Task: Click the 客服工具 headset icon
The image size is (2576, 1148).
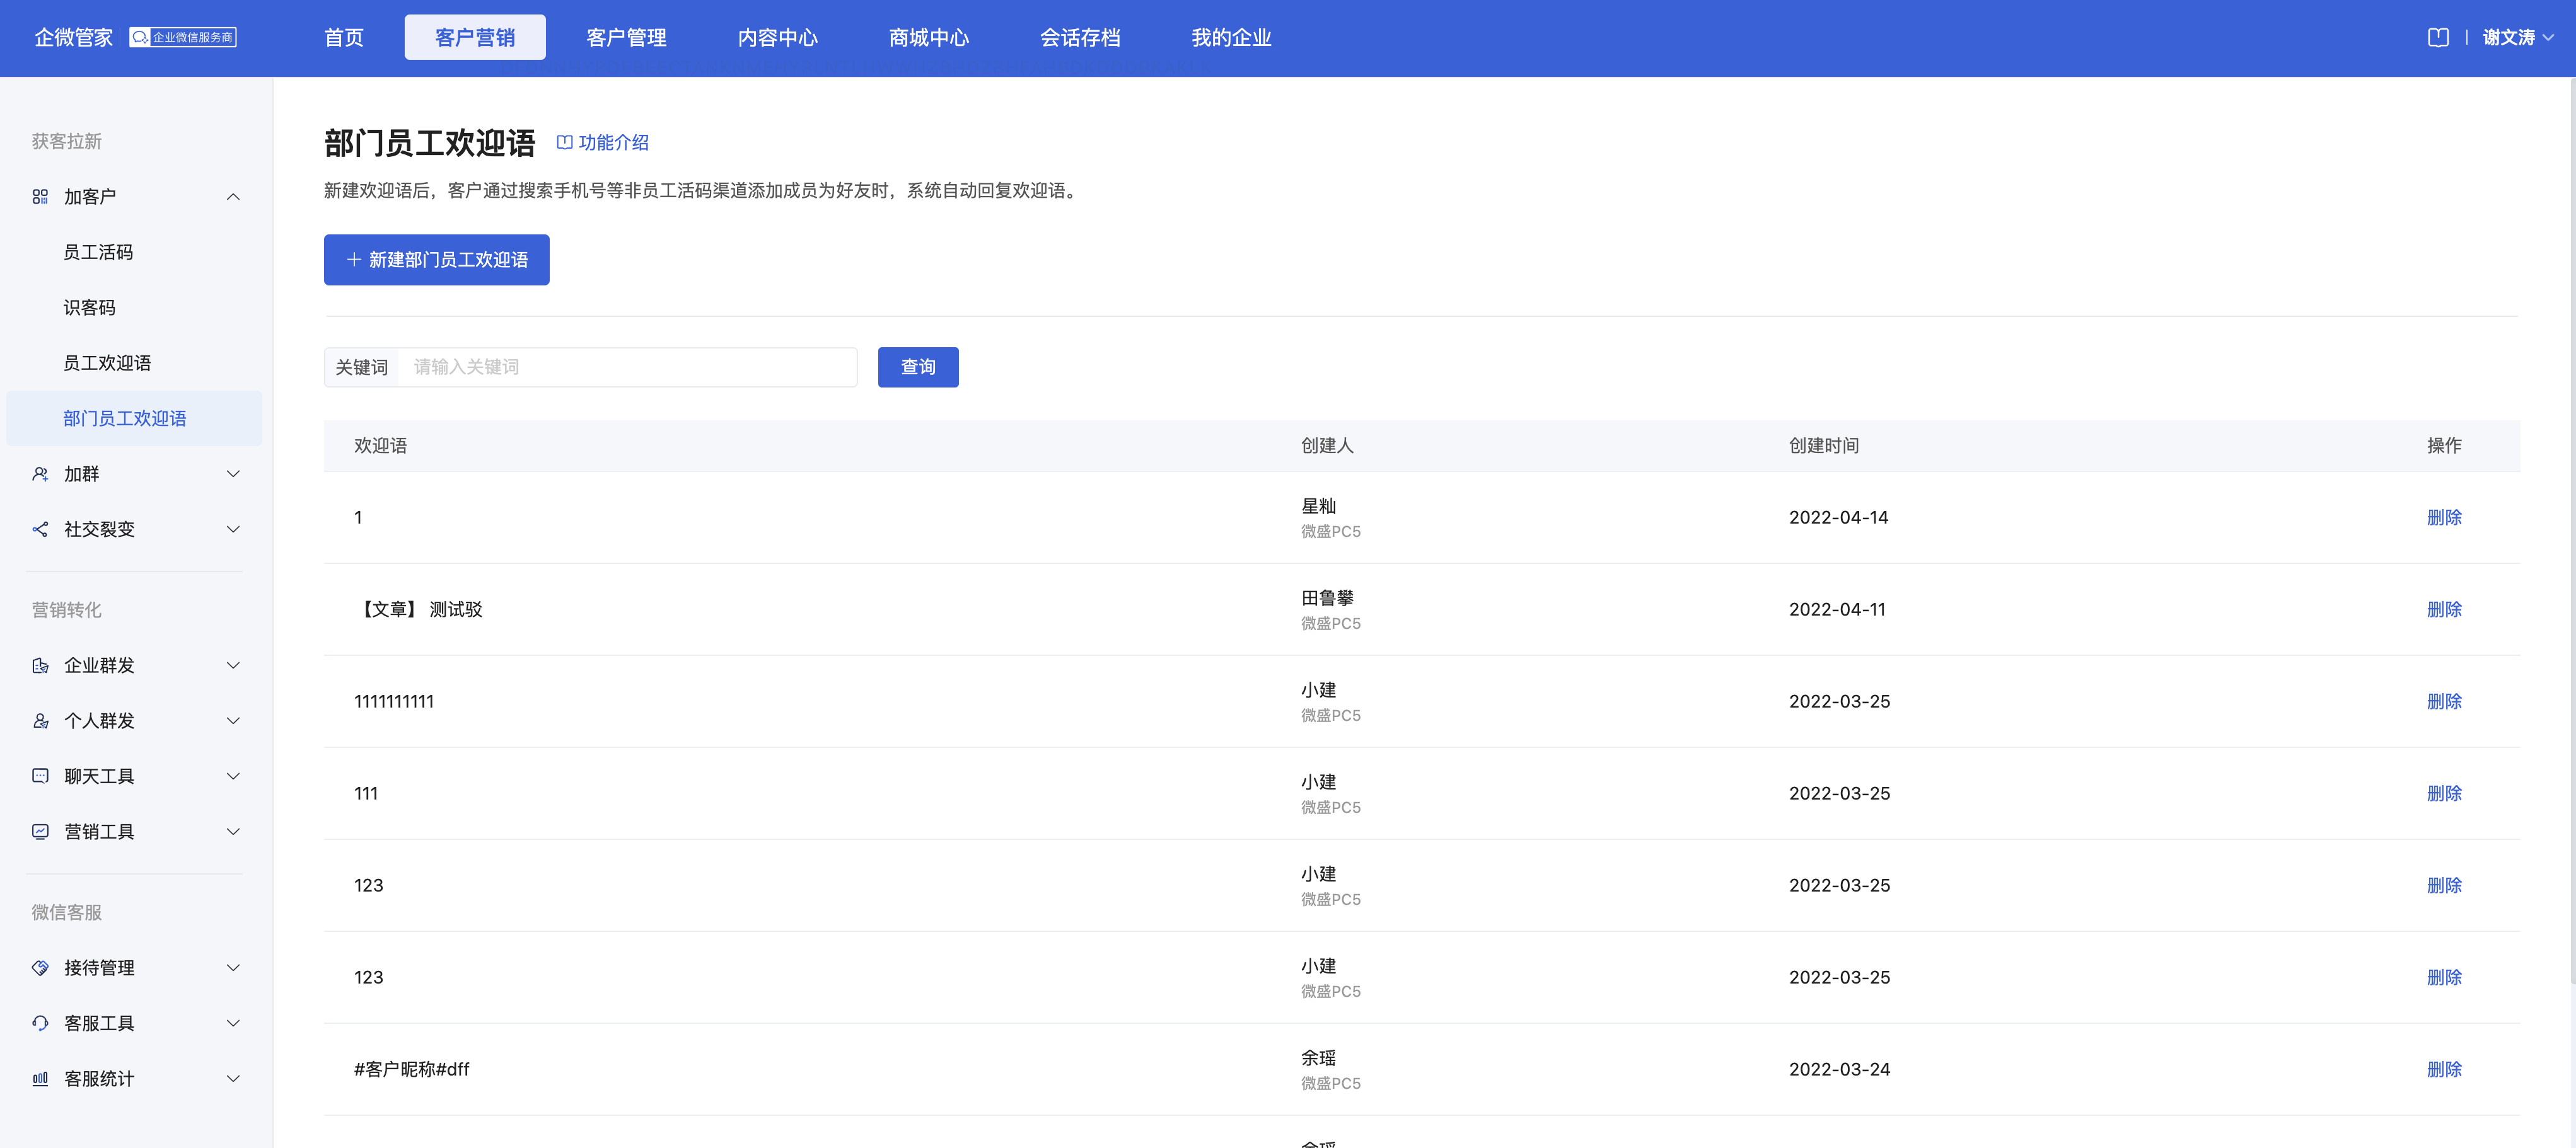Action: coord(40,1023)
